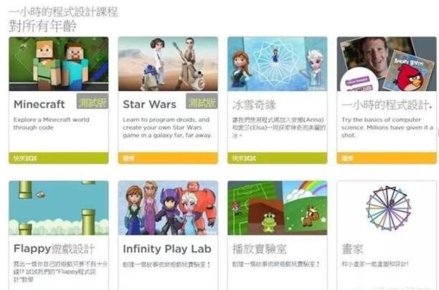Click the green button under 冰雪奇緣

click(x=277, y=158)
